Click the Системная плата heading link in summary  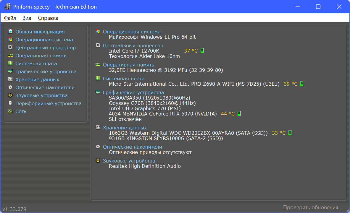124,79
